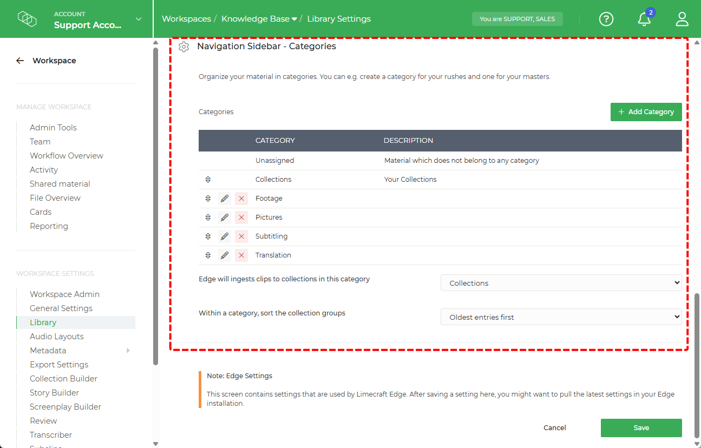Open the Navigation Sidebar settings gear icon

point(184,47)
